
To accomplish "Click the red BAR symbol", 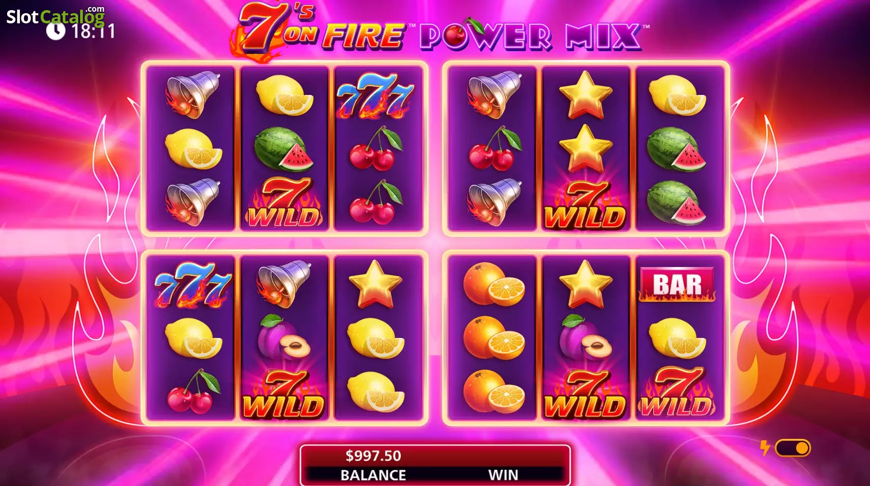I will click(677, 285).
